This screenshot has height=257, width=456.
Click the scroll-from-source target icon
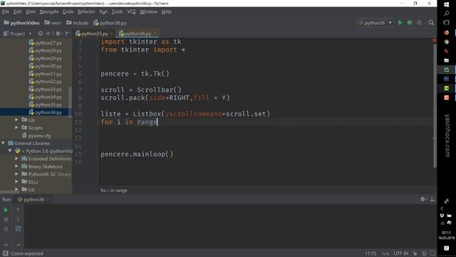[41, 34]
